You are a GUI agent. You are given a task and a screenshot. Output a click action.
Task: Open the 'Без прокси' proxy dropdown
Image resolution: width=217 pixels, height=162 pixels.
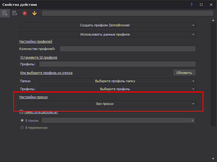click(x=107, y=104)
